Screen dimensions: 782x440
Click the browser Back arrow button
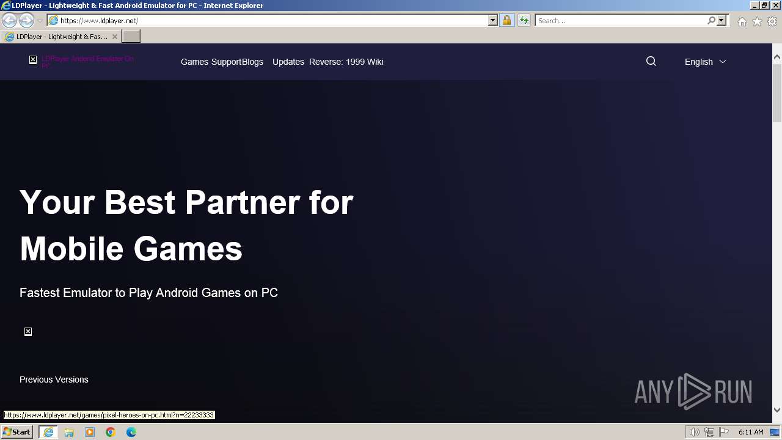coord(9,20)
